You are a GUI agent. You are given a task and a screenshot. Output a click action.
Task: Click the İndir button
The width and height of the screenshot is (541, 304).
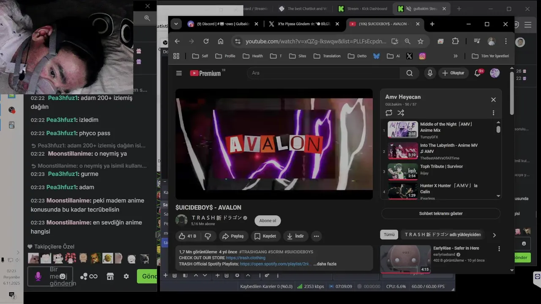(x=295, y=236)
